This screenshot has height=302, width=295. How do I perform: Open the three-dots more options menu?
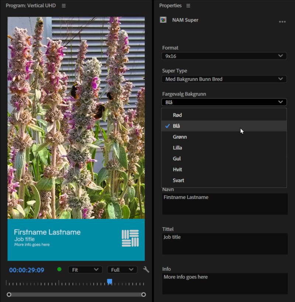click(x=282, y=22)
